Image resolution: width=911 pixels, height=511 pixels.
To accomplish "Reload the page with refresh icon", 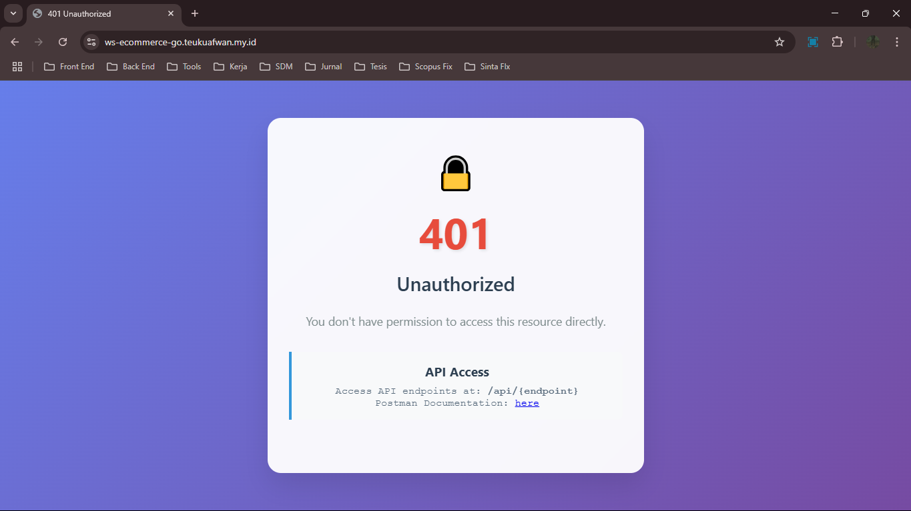I will click(63, 42).
